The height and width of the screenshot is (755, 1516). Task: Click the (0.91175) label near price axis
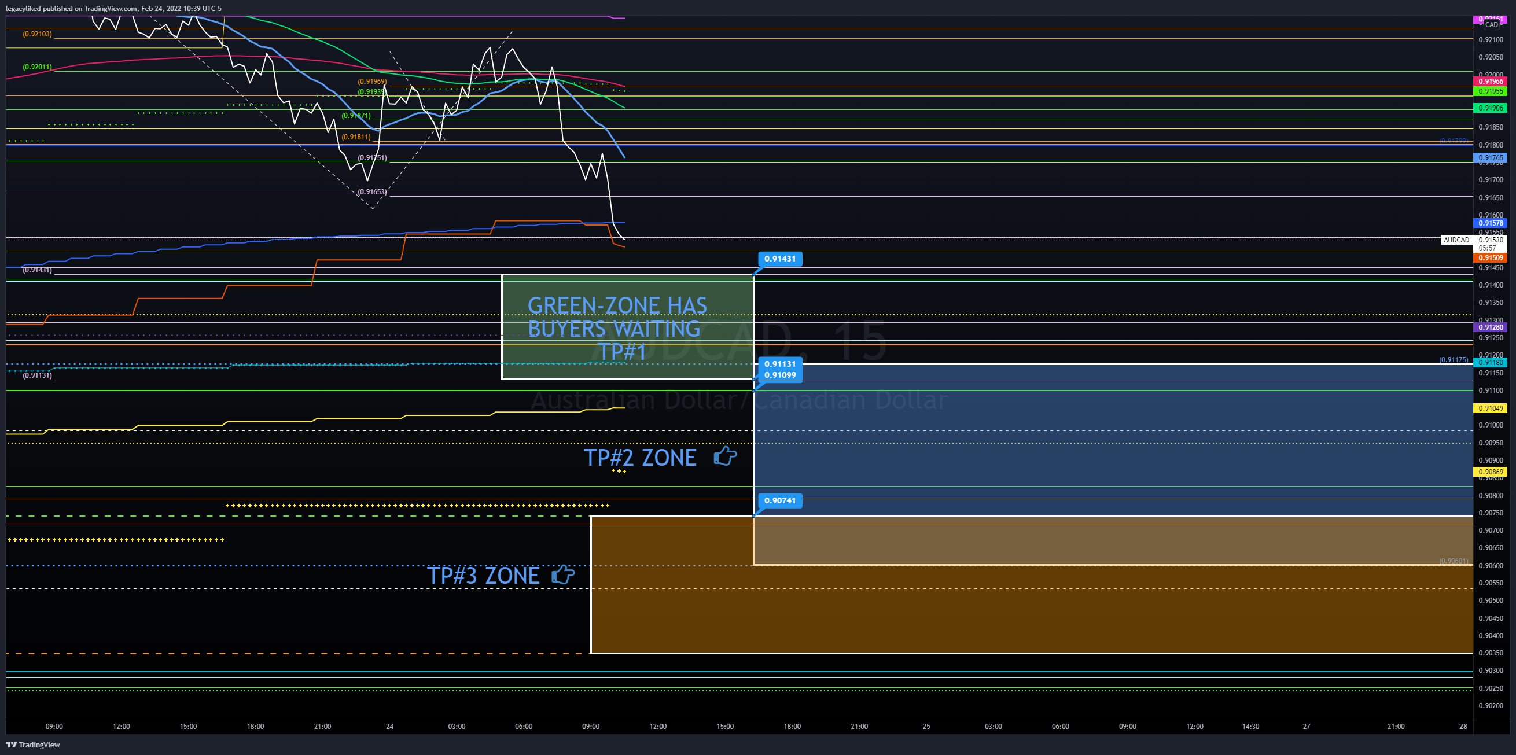coord(1454,359)
